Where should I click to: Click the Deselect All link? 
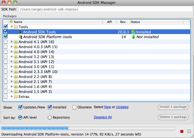click(103, 117)
